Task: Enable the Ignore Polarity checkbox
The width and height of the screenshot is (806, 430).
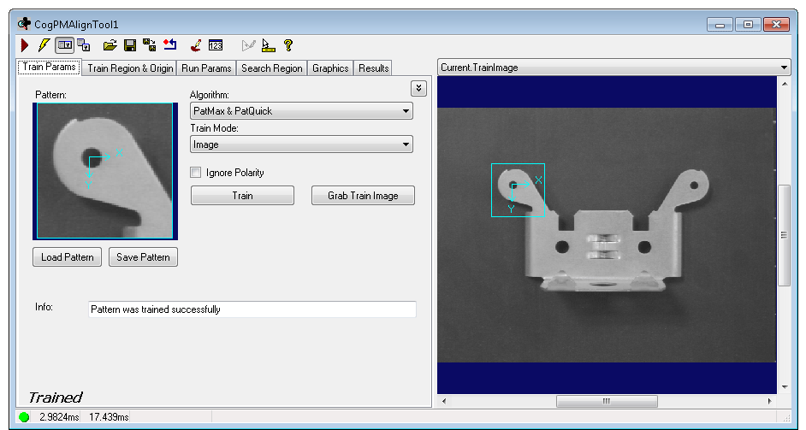Action: pyautogui.click(x=195, y=173)
